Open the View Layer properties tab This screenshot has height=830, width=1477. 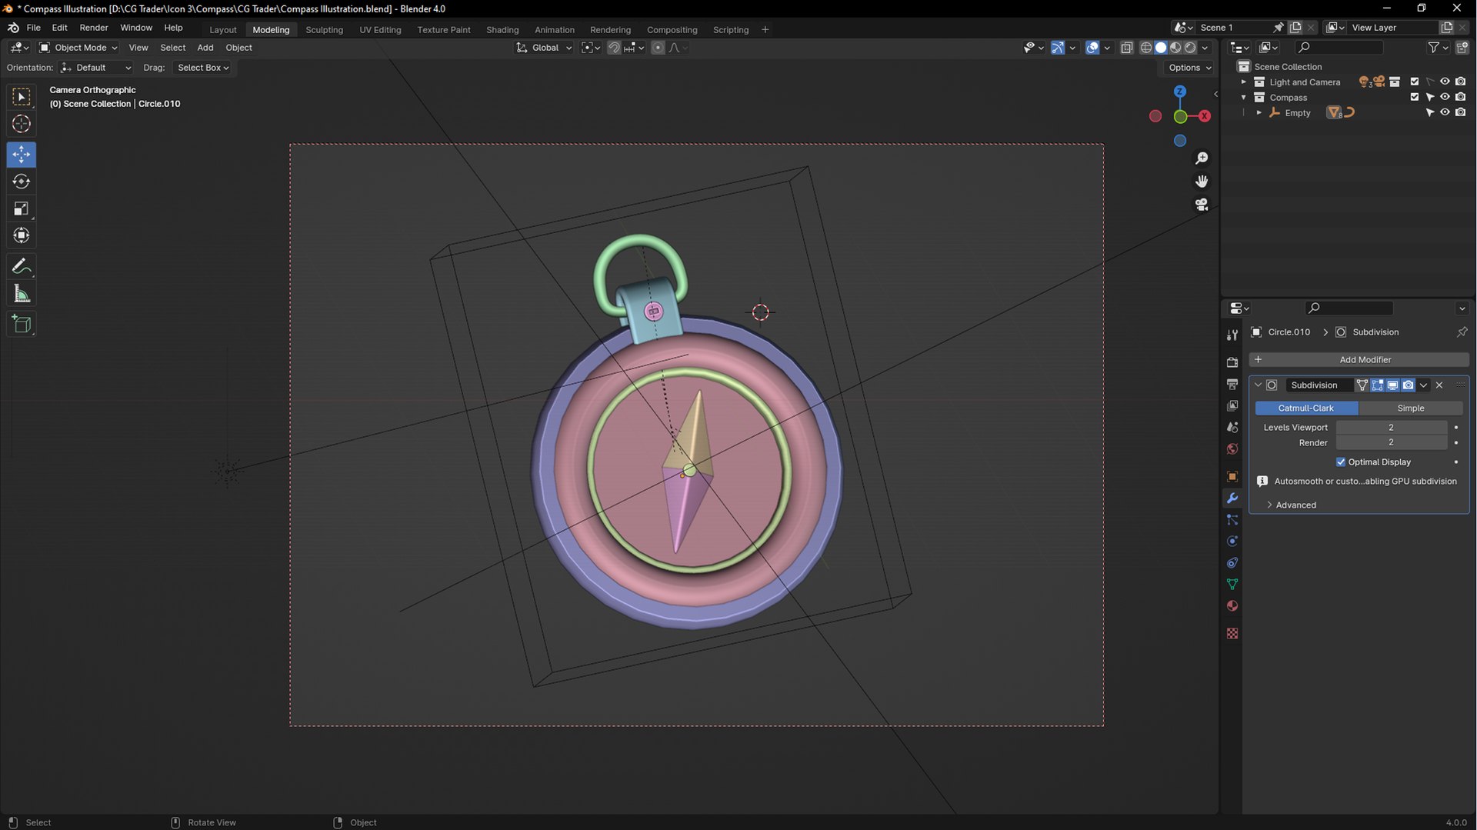coord(1232,405)
